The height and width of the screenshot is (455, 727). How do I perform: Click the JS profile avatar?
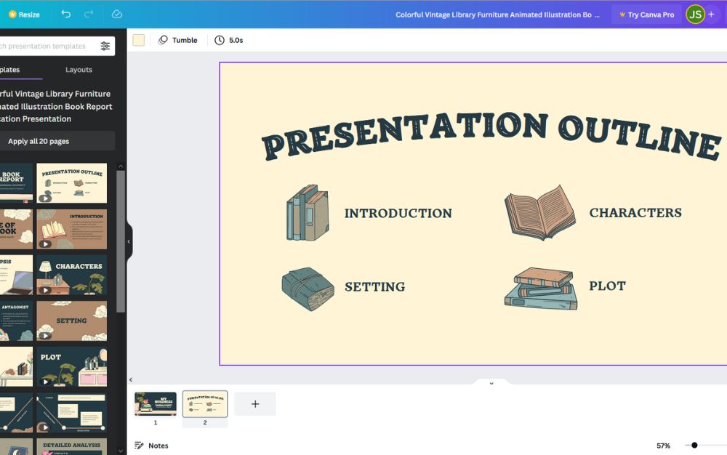coord(695,15)
